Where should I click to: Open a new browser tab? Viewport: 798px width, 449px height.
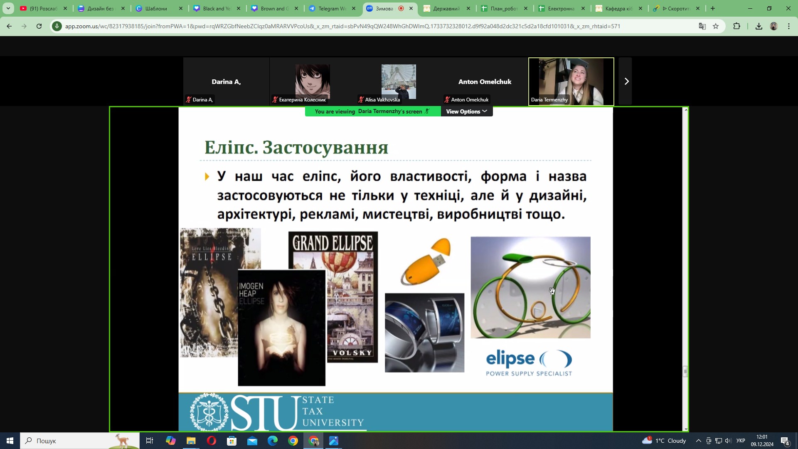tap(713, 8)
